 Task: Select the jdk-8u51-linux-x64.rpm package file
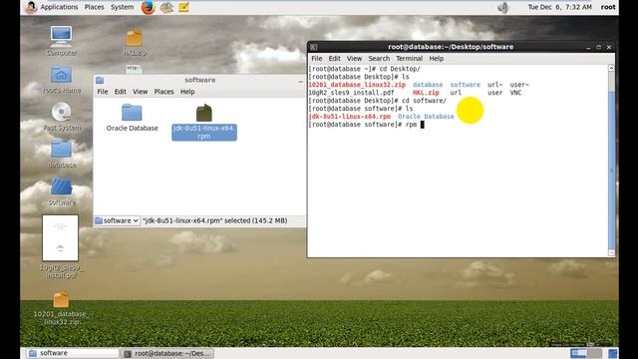pyautogui.click(x=204, y=122)
